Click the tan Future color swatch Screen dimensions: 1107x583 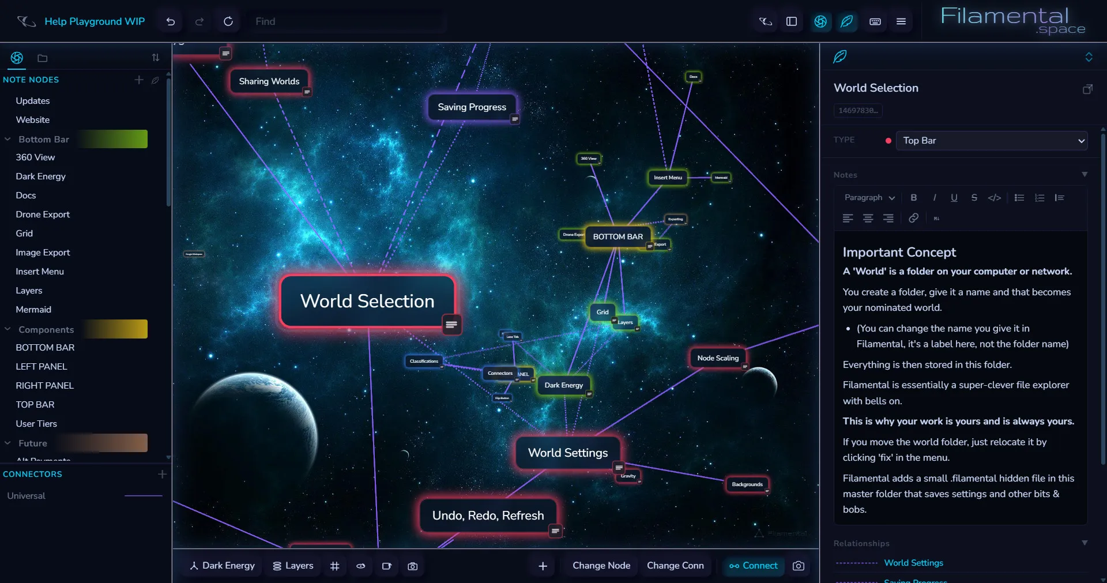[x=104, y=443]
